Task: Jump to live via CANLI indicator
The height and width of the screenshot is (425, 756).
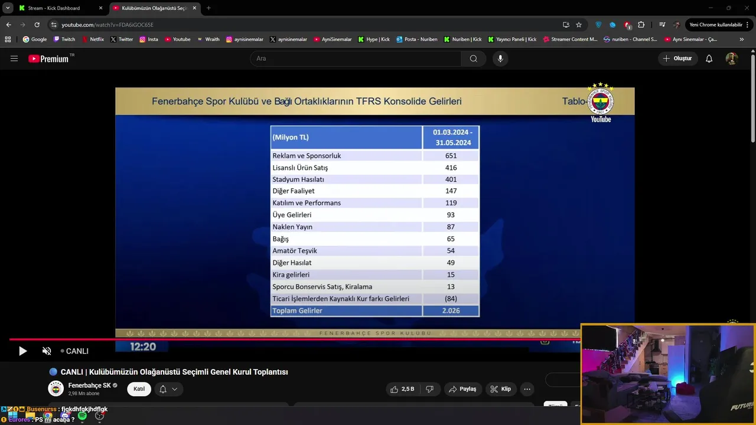Action: (74, 351)
